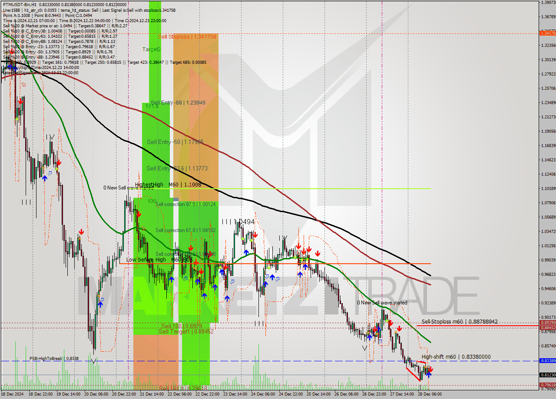556x399 pixels.
Task: Select the 0.99000 price axis label
Action: click(549, 260)
